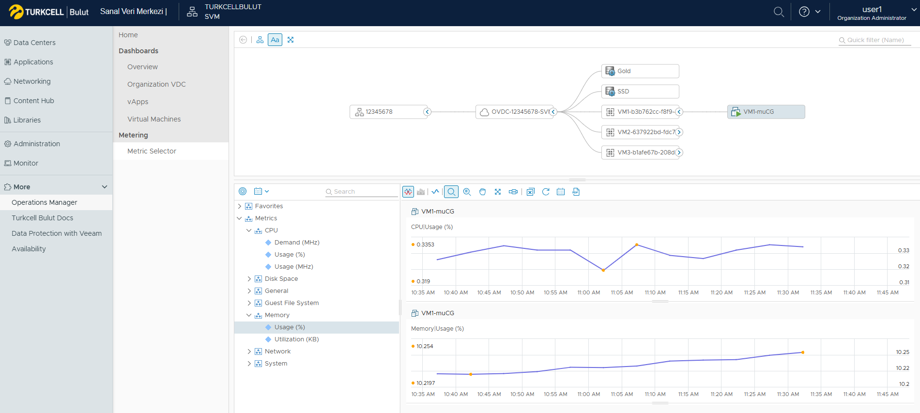Refresh the metric charts
This screenshot has width=920, height=413.
(546, 192)
